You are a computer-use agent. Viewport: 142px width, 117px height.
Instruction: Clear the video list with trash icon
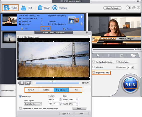click(x=44, y=8)
